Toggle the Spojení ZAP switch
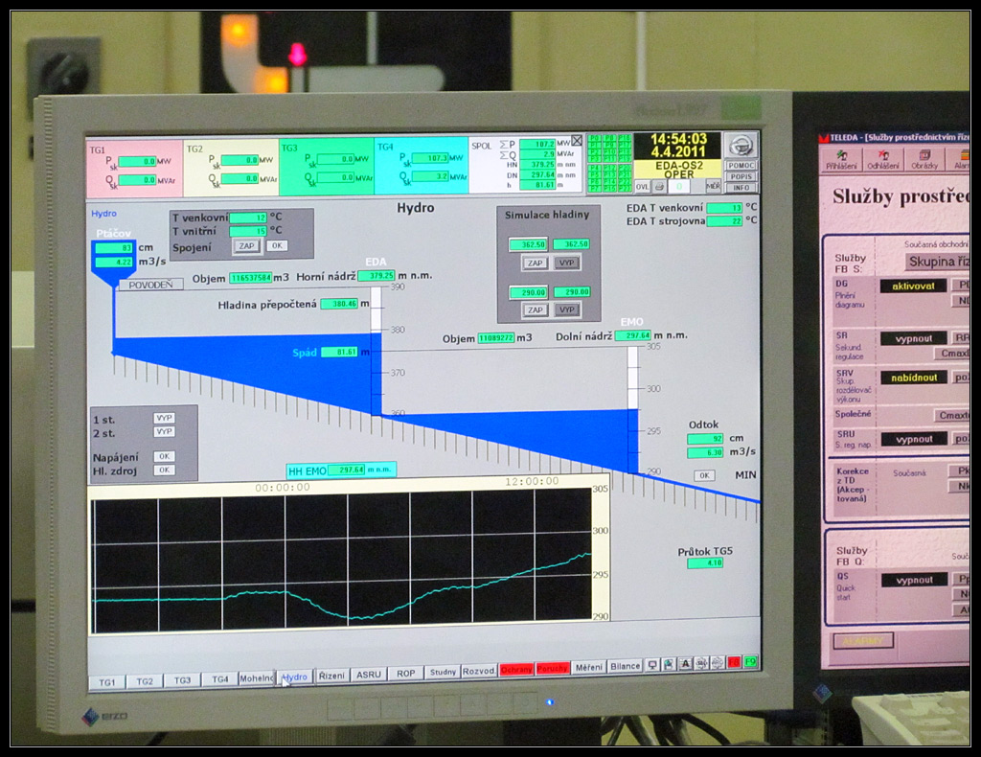The width and height of the screenshot is (981, 757). [246, 246]
